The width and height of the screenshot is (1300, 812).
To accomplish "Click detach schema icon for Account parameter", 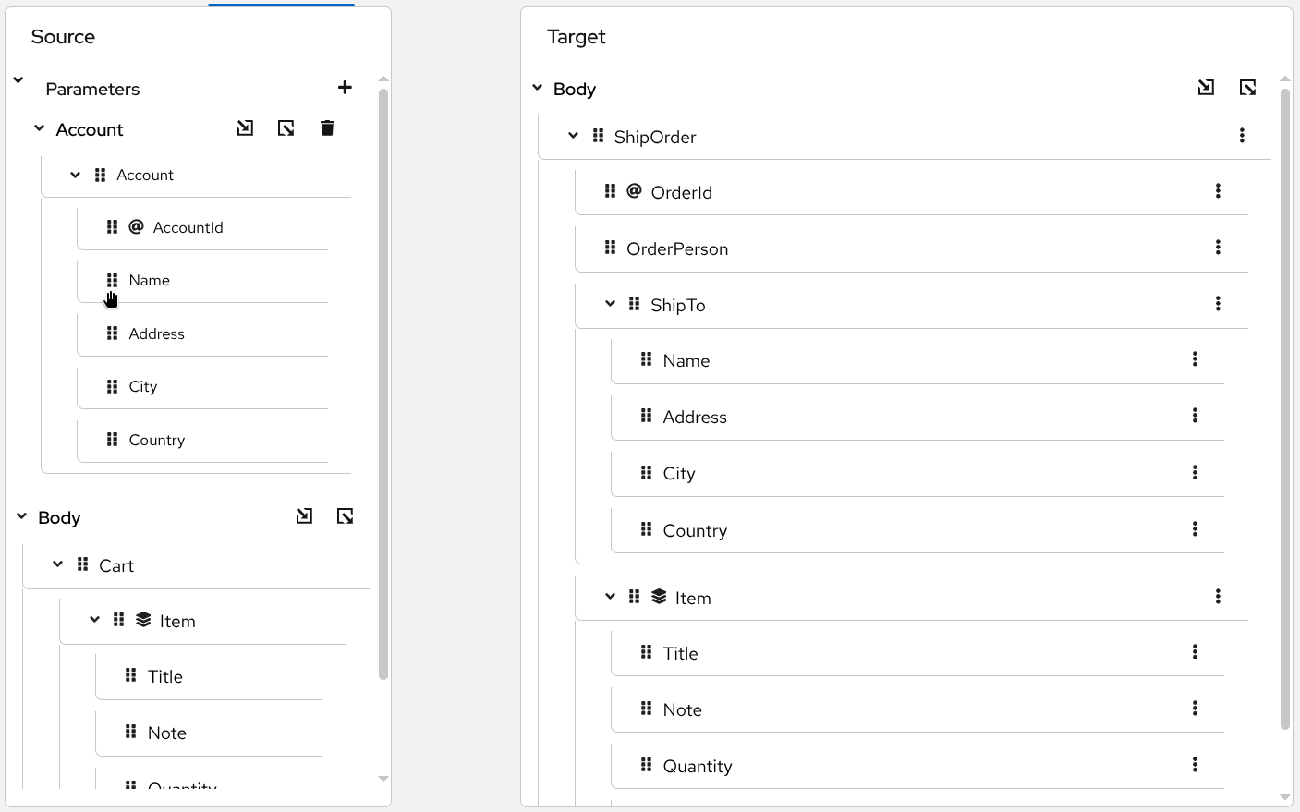I will pyautogui.click(x=286, y=128).
